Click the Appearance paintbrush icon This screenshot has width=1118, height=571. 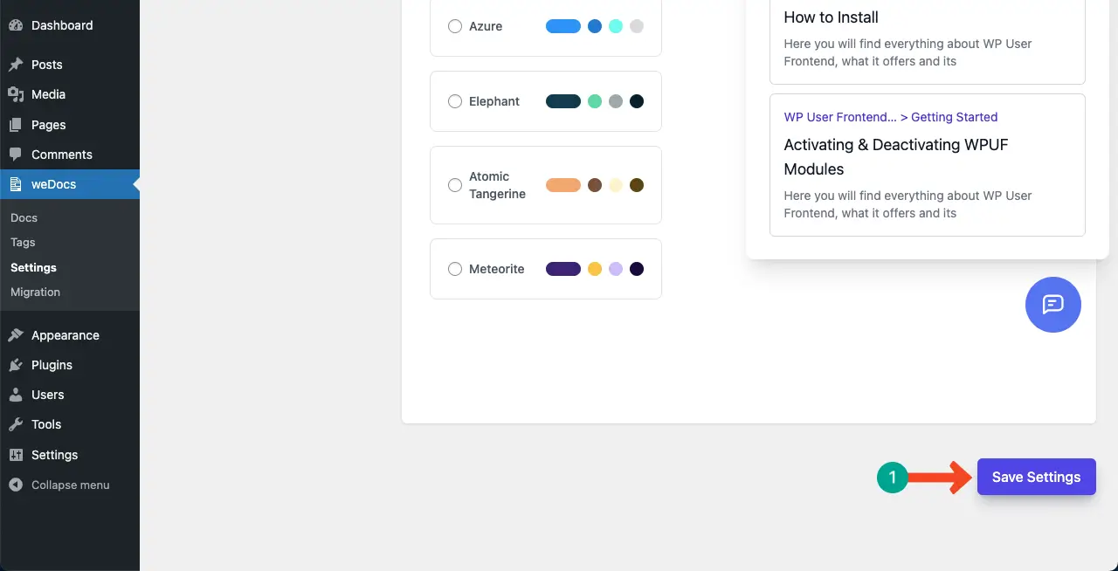tap(16, 335)
